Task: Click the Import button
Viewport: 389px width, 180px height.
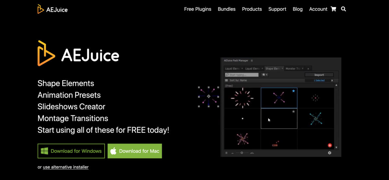Action: pos(319,75)
